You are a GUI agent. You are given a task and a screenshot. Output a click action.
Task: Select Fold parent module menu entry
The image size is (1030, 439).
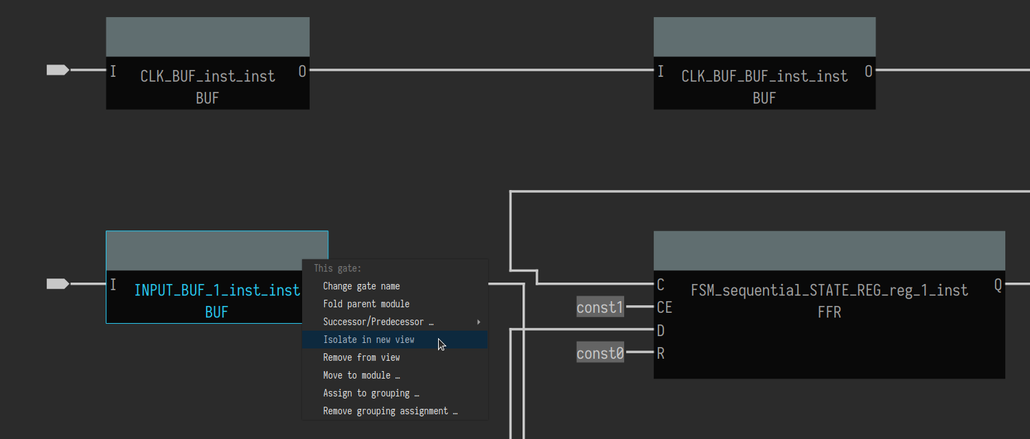(x=366, y=304)
